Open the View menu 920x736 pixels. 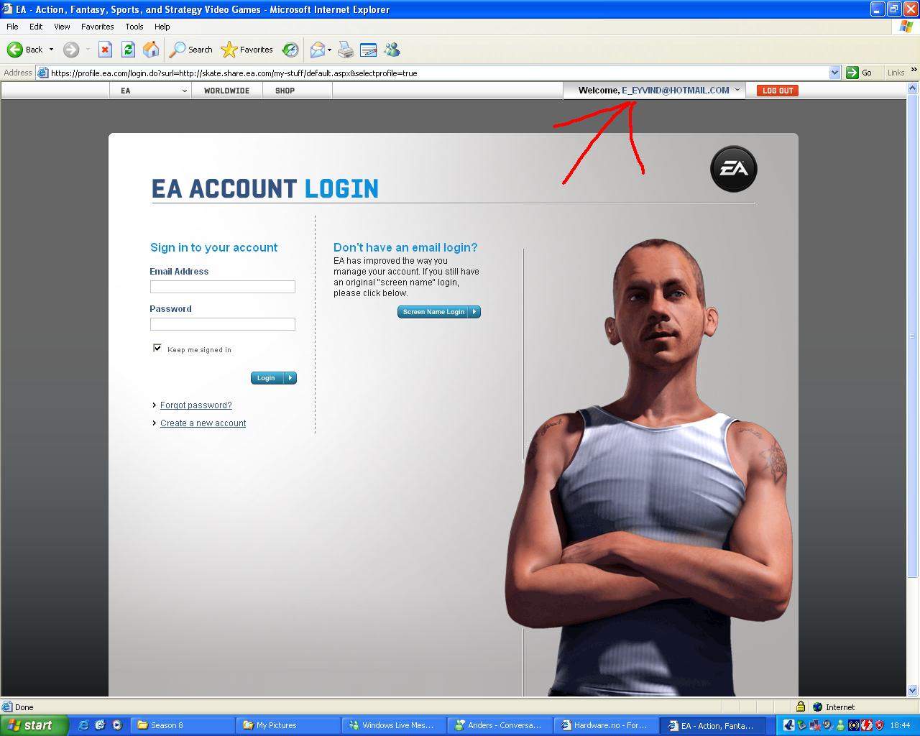click(x=62, y=27)
